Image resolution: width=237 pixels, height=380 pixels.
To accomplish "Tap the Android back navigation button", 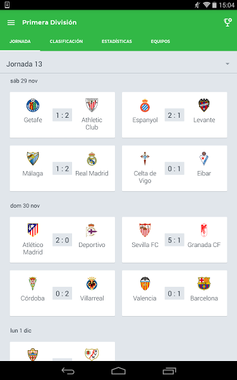I will (x=68, y=370).
